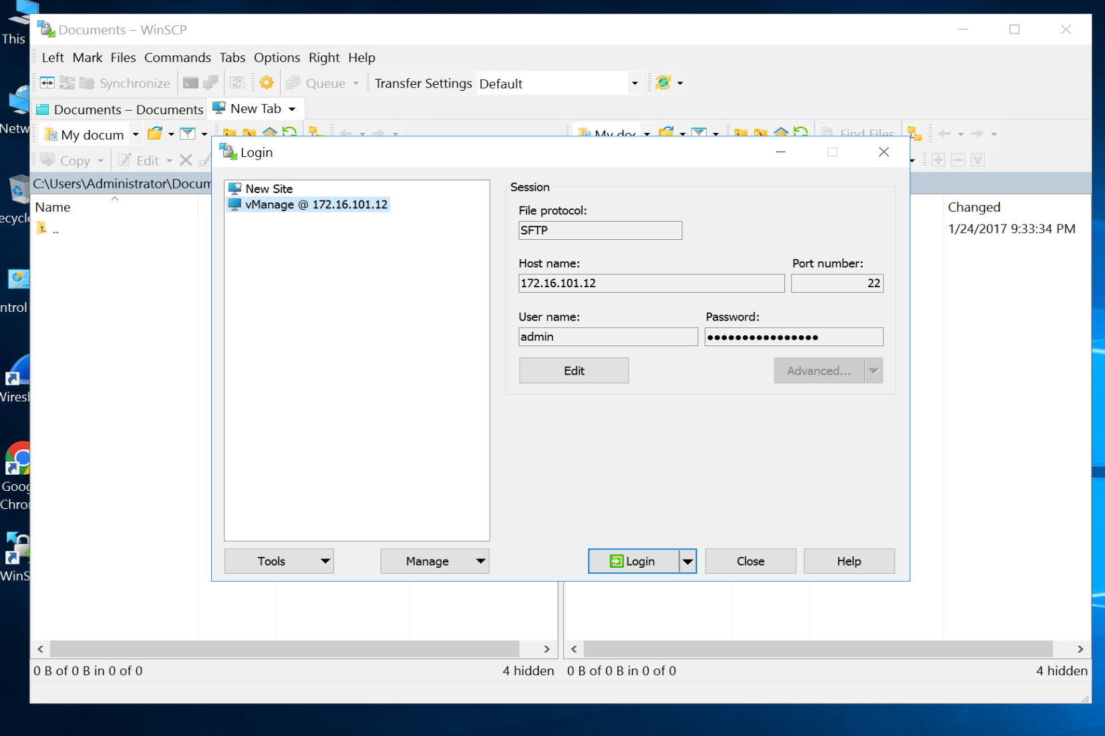Image resolution: width=1105 pixels, height=736 pixels.
Task: Click the delete X icon beside Edit
Action: point(186,160)
